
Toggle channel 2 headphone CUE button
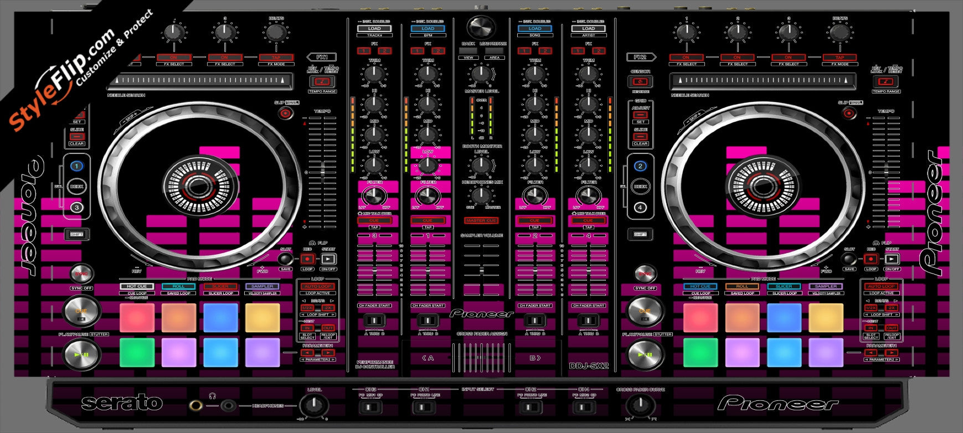(535, 220)
